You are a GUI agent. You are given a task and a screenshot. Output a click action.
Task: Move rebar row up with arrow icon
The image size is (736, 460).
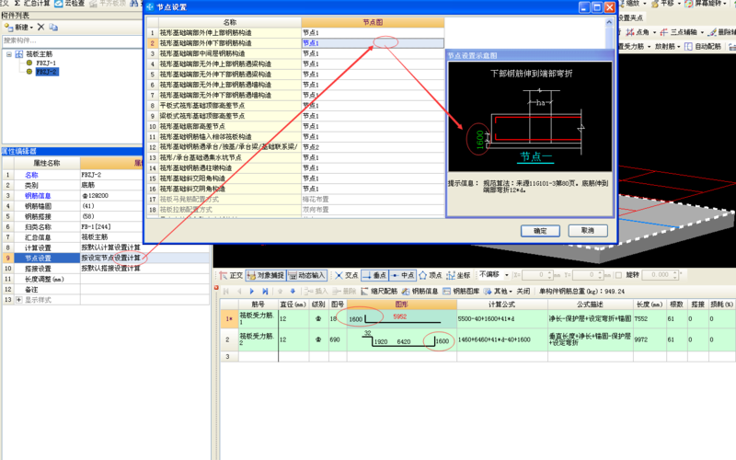(x=281, y=292)
